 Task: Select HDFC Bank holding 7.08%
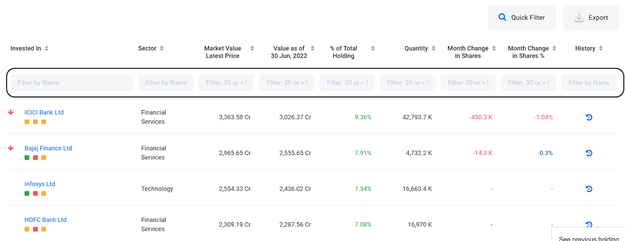pyautogui.click(x=363, y=225)
